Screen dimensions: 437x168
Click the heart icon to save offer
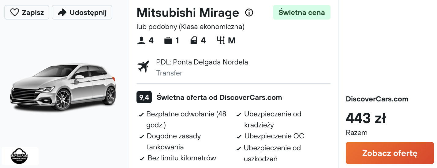[14, 12]
